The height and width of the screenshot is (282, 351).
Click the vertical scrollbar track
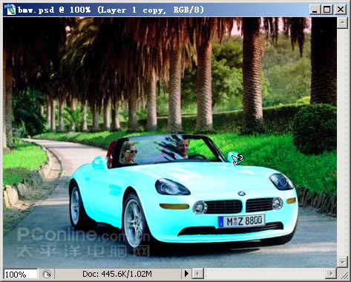click(x=343, y=142)
